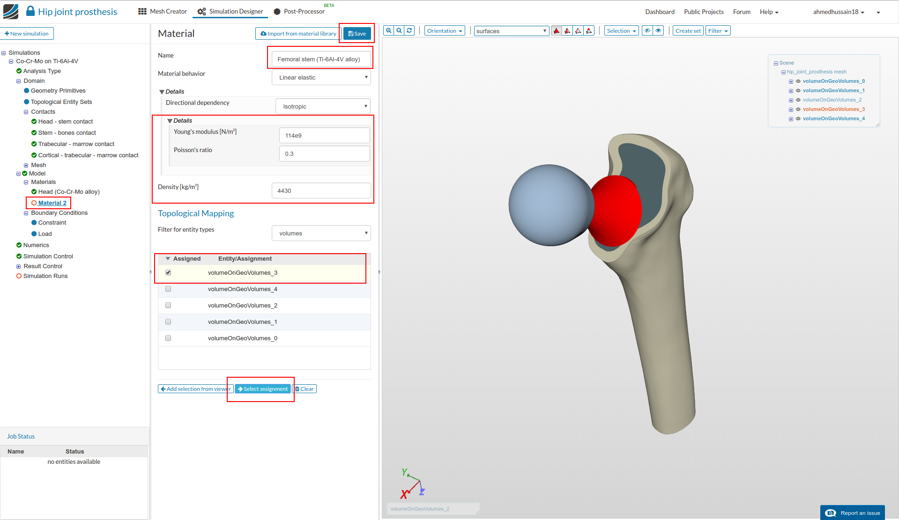899x520 pixels.
Task: Open the Post-Processor tab
Action: (299, 12)
